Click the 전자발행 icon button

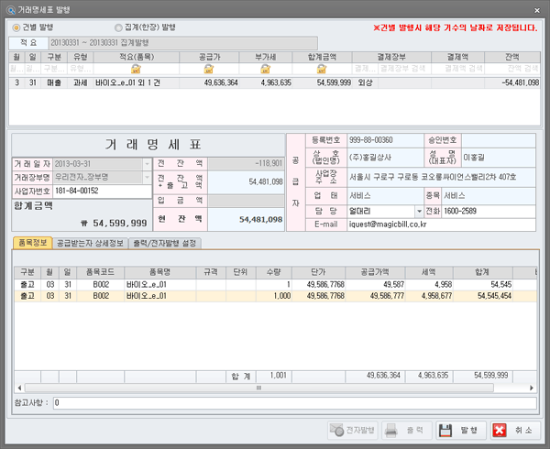(x=336, y=430)
